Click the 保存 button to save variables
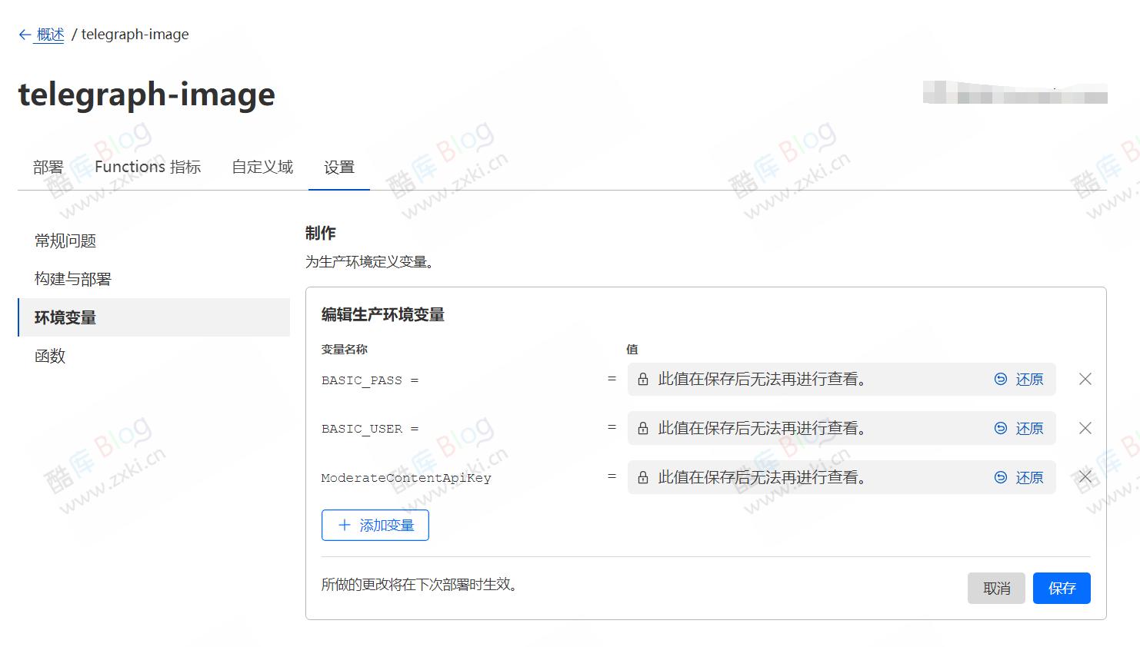The image size is (1140, 647). click(1062, 588)
